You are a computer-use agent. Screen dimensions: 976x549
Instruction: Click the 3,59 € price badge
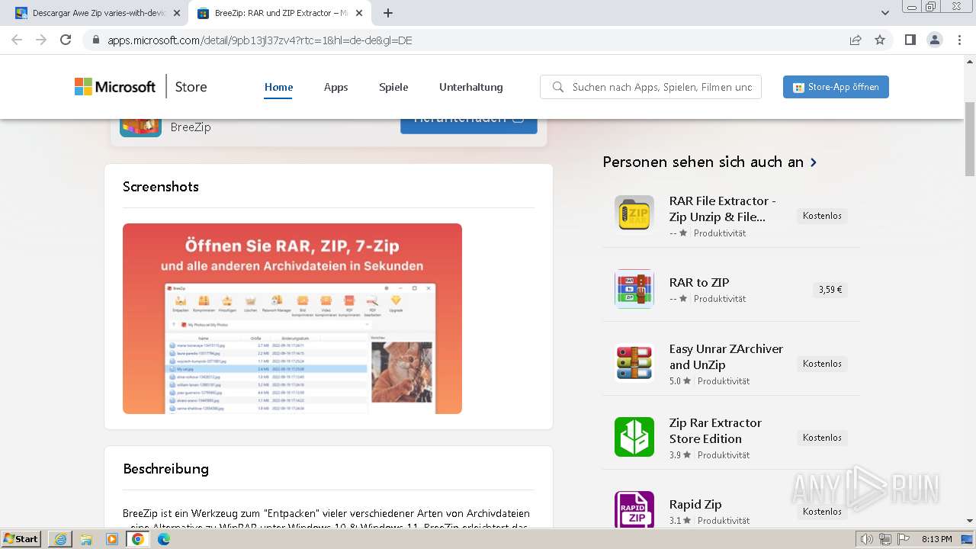click(x=830, y=290)
